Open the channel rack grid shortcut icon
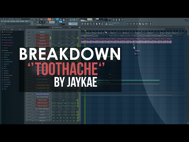 pyautogui.click(x=85, y=24)
